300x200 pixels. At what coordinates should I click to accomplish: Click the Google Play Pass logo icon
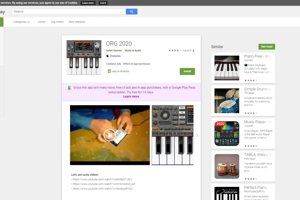click(69, 88)
